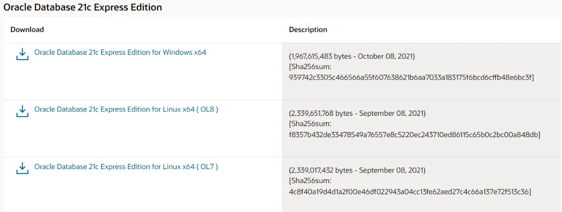Open Express Edition for Linux x64 (OL8) link
Image resolution: width=562 pixels, height=212 pixels.
(126, 110)
